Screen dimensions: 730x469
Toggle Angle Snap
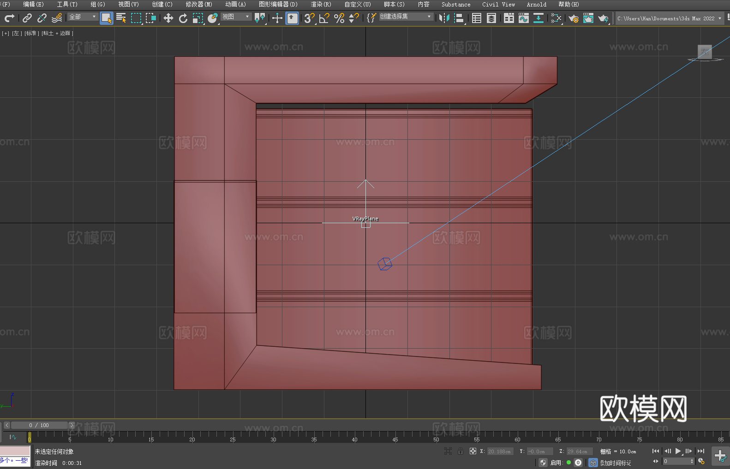click(x=324, y=18)
